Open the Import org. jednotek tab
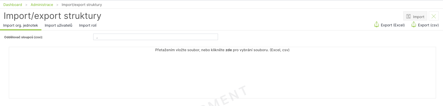The height and width of the screenshot is (106, 443). tap(20, 25)
